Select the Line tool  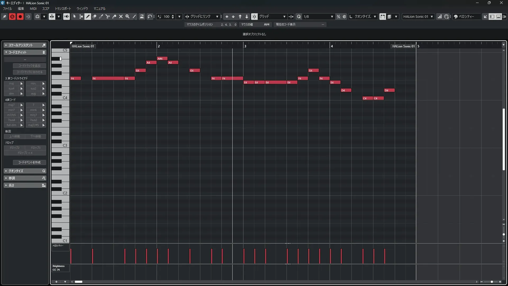134,16
